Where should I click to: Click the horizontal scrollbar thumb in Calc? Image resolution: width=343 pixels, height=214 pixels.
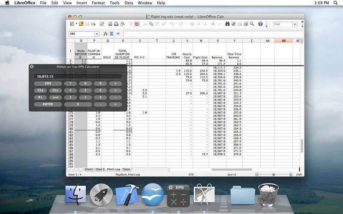(232, 169)
